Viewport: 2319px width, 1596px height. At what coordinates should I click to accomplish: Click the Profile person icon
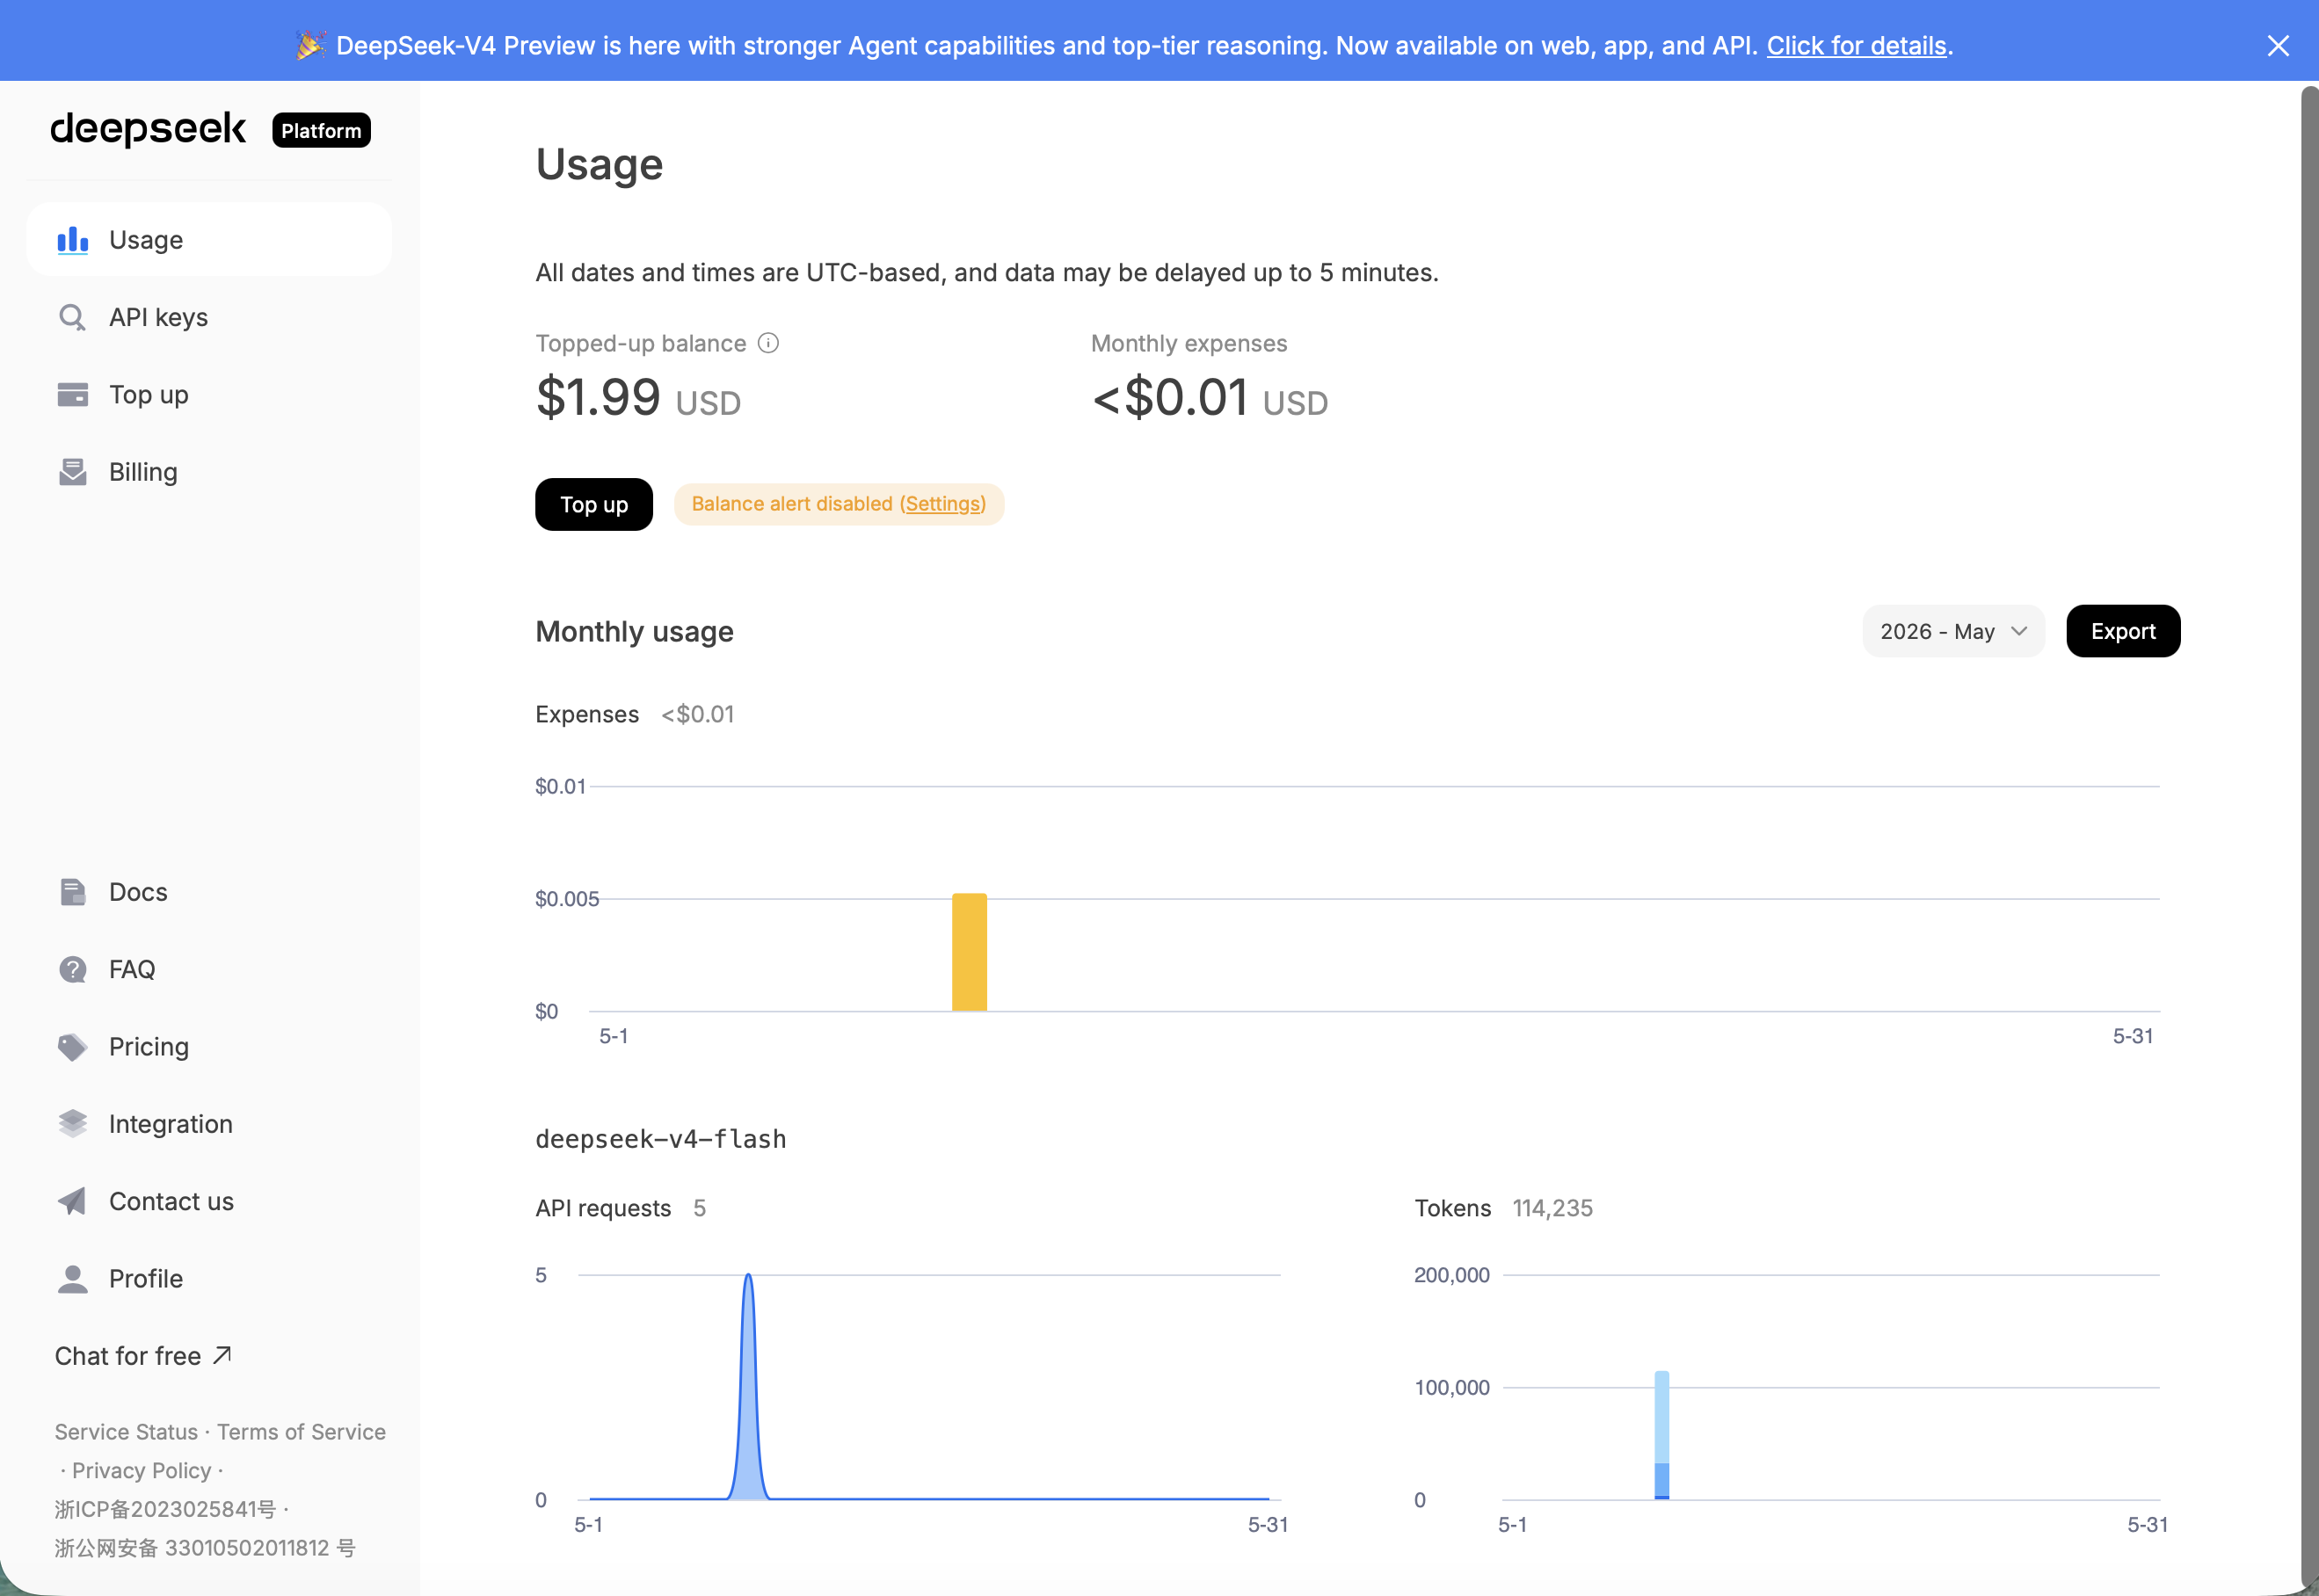(x=72, y=1279)
